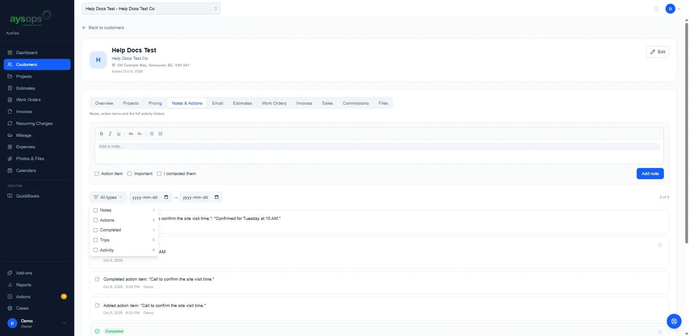
Task: Switch to the Overview tab
Action: point(104,103)
